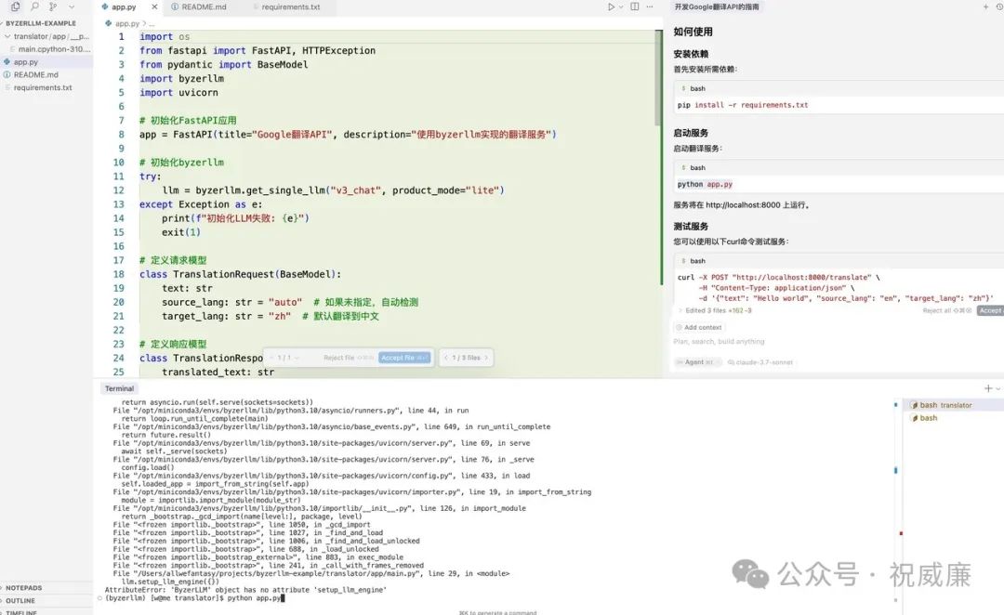Image resolution: width=1004 pixels, height=615 pixels.
Task: Select the Terminal panel tab
Action: click(119, 388)
